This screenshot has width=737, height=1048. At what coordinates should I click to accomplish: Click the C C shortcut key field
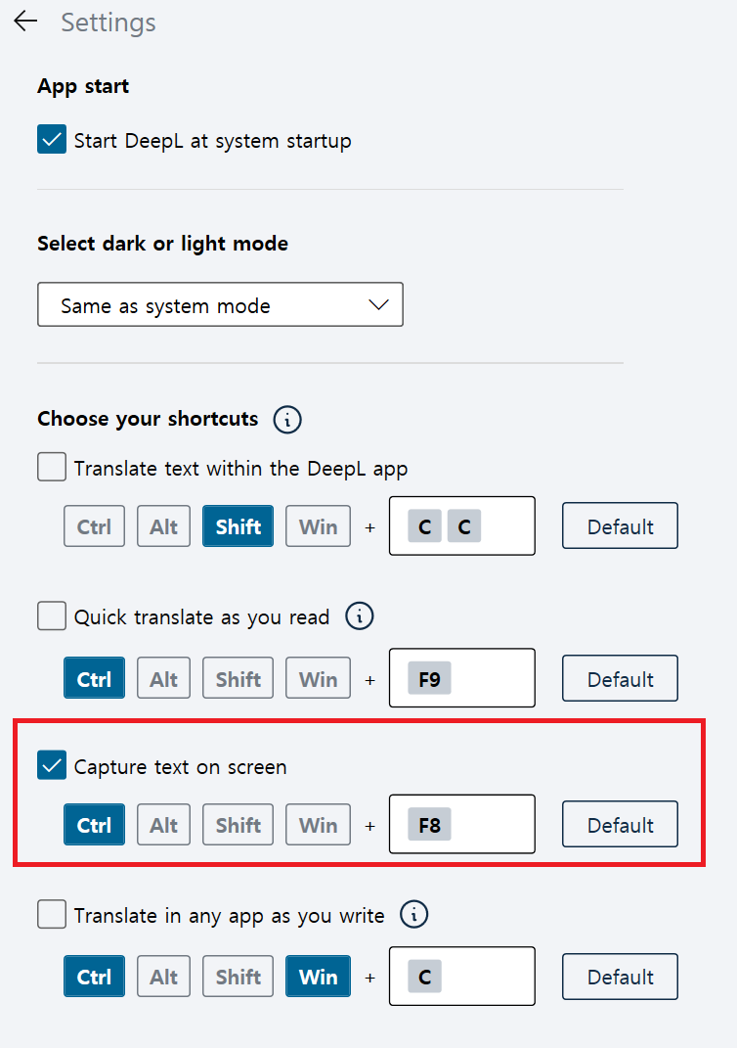pyautogui.click(x=462, y=526)
